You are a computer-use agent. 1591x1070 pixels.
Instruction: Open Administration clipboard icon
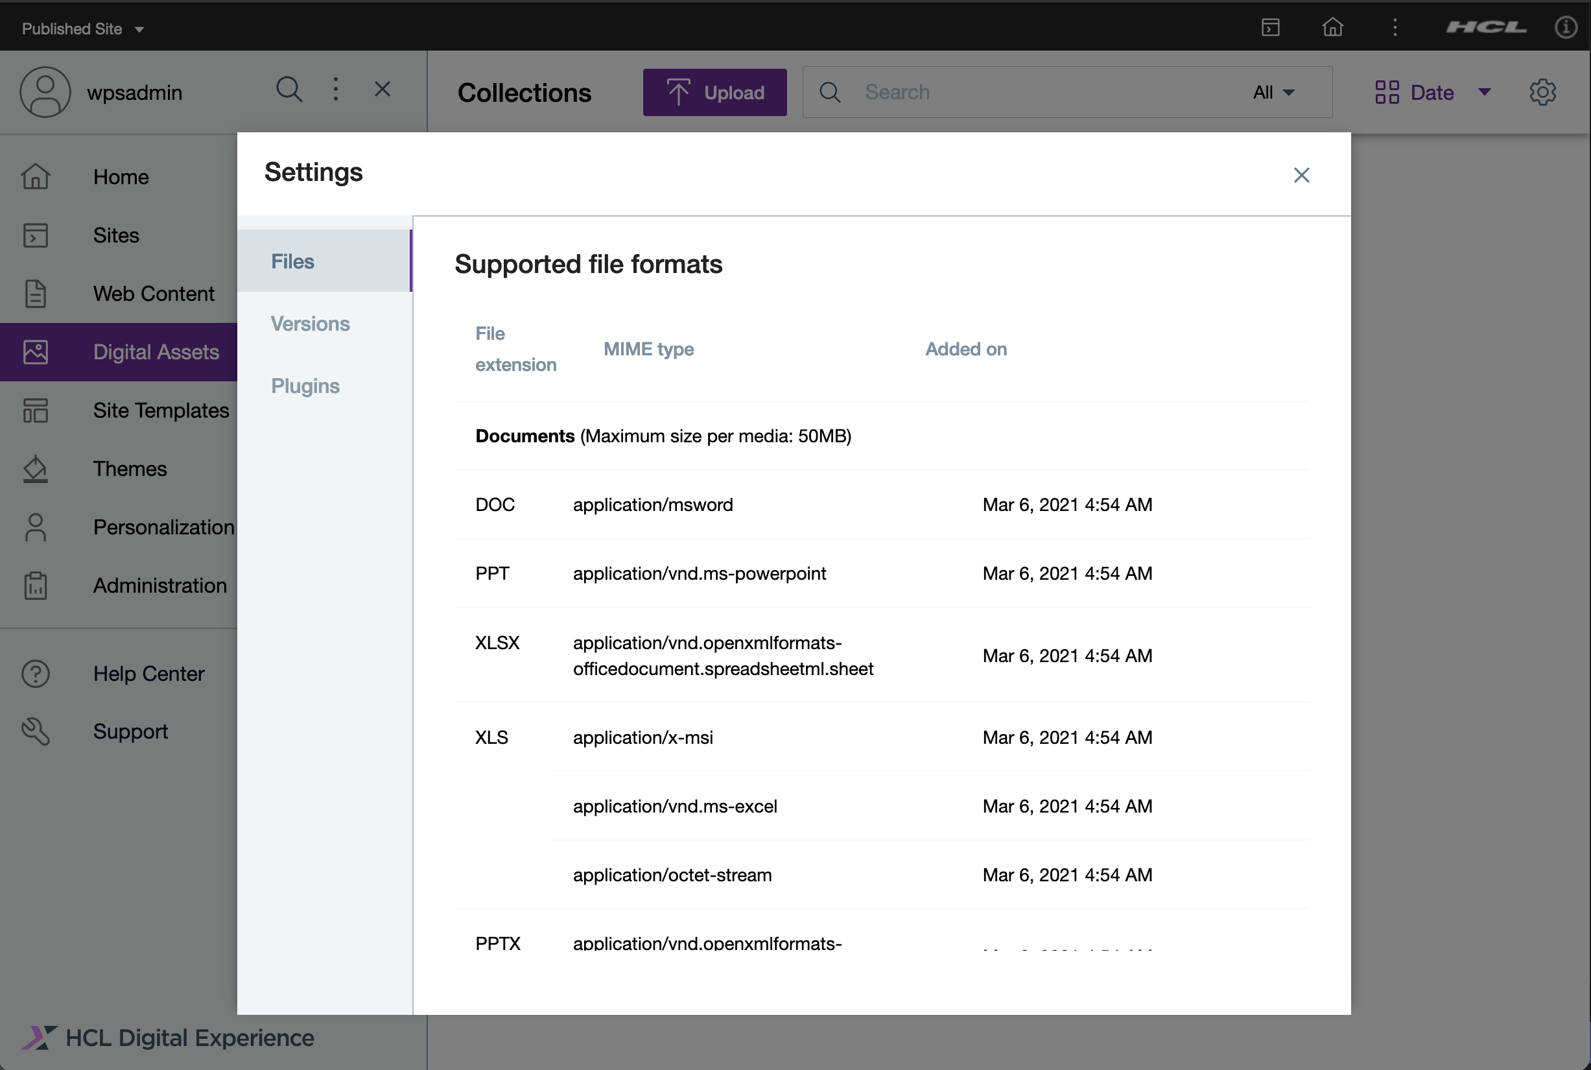(x=36, y=586)
